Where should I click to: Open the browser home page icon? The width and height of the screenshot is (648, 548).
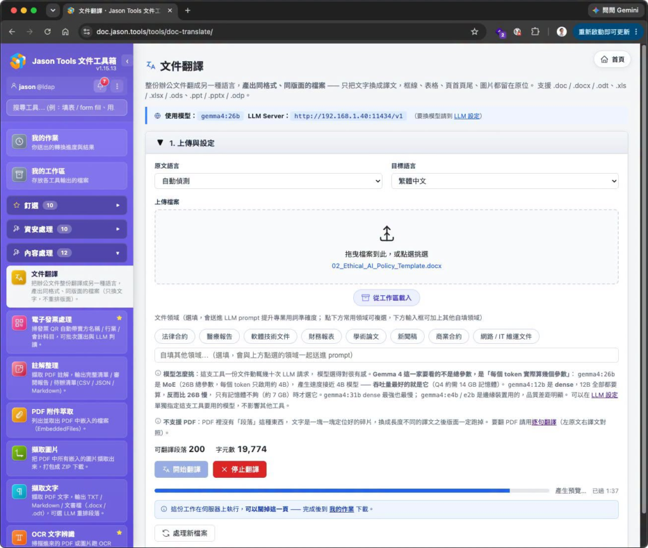pyautogui.click(x=65, y=32)
